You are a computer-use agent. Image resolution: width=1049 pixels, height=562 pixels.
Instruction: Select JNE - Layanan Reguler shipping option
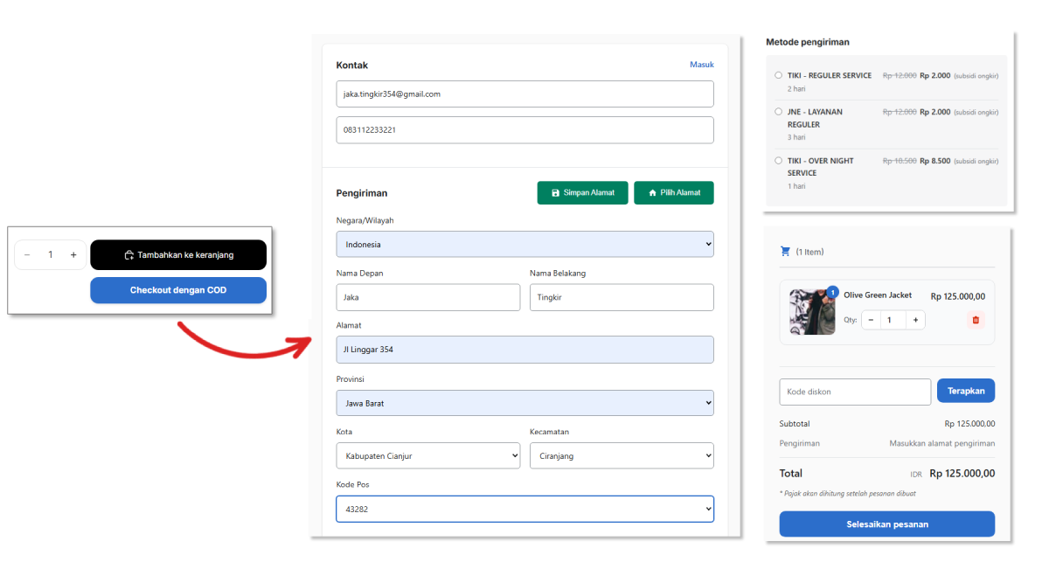pyautogui.click(x=778, y=112)
